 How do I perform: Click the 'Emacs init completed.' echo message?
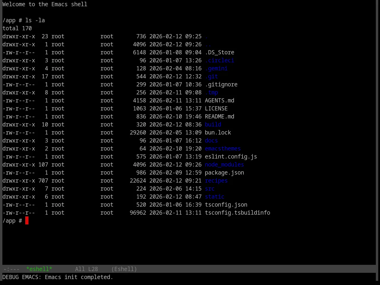click(x=79, y=277)
